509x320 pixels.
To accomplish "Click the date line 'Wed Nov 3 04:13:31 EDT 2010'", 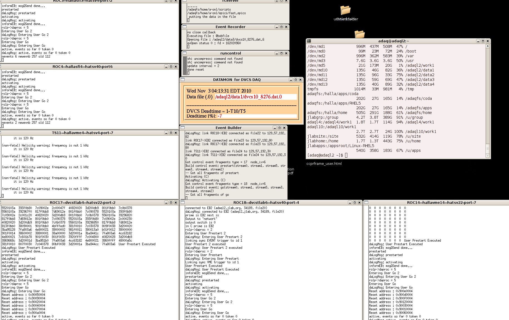I will coord(219,91).
